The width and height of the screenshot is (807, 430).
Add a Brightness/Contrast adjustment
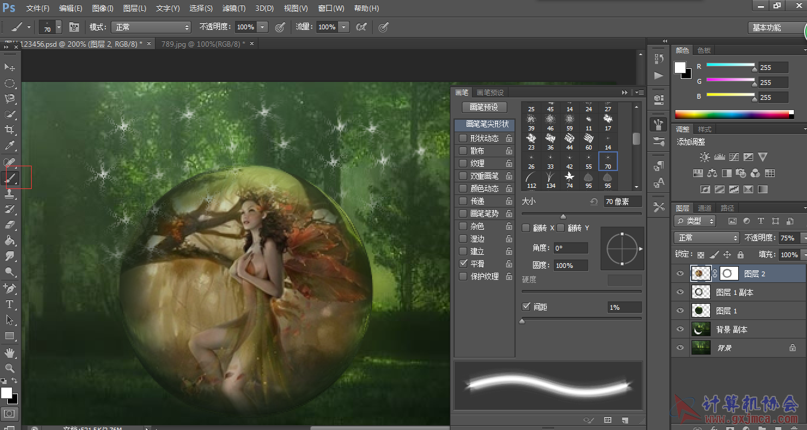(x=705, y=157)
